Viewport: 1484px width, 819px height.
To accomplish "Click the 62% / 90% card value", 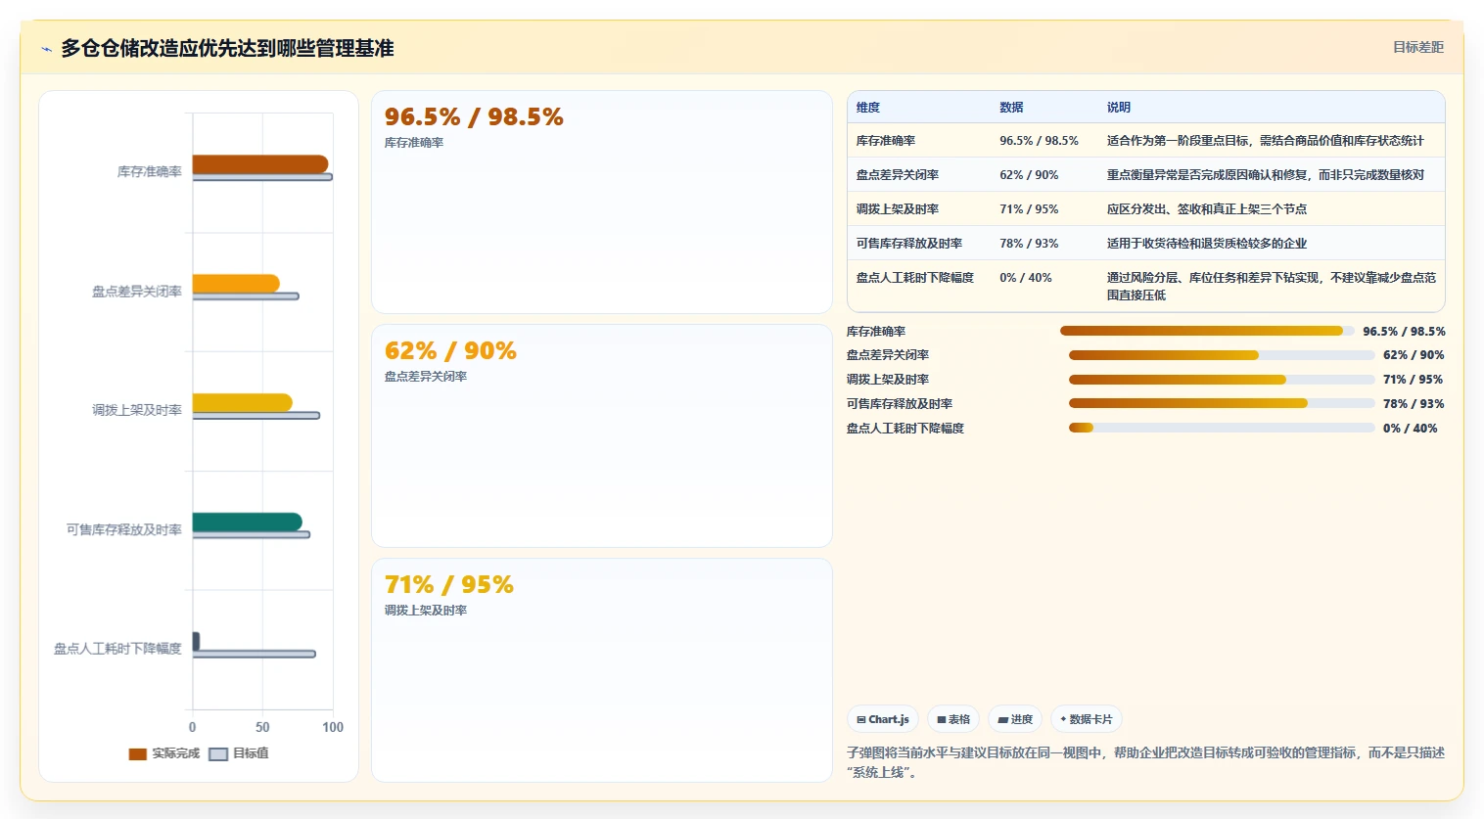I will (x=450, y=350).
